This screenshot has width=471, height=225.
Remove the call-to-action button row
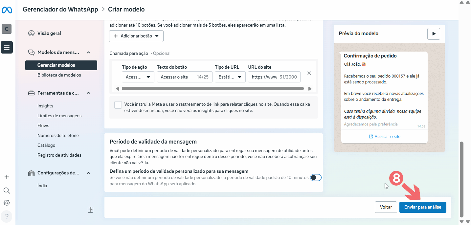[x=309, y=73]
